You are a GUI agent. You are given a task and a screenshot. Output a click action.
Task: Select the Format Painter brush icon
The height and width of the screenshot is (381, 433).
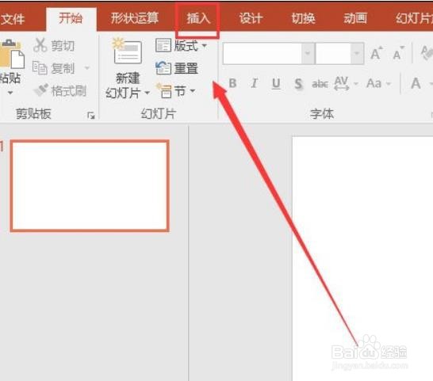pyautogui.click(x=41, y=90)
